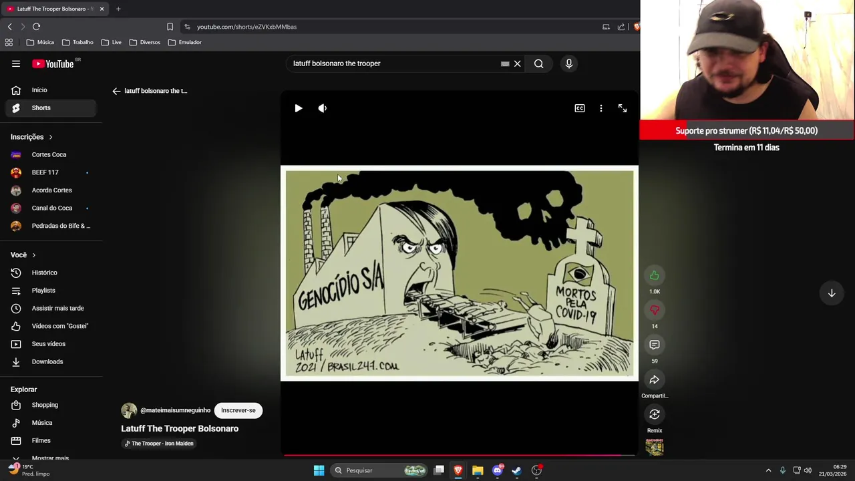Open Pedradas do Bife channel
Image resolution: width=855 pixels, height=481 pixels.
click(x=50, y=226)
